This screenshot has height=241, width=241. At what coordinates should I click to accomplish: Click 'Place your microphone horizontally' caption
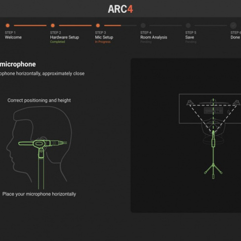coord(39,194)
